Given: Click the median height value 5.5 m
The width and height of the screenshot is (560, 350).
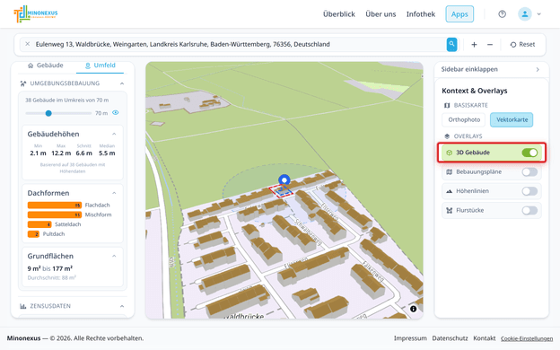Looking at the screenshot, I should click(107, 153).
